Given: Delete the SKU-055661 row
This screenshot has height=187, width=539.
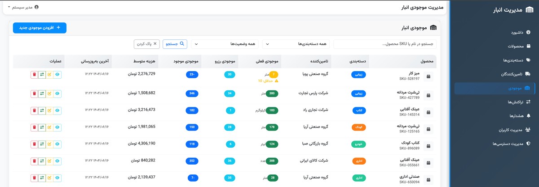Looking at the screenshot, I should click(34, 161).
